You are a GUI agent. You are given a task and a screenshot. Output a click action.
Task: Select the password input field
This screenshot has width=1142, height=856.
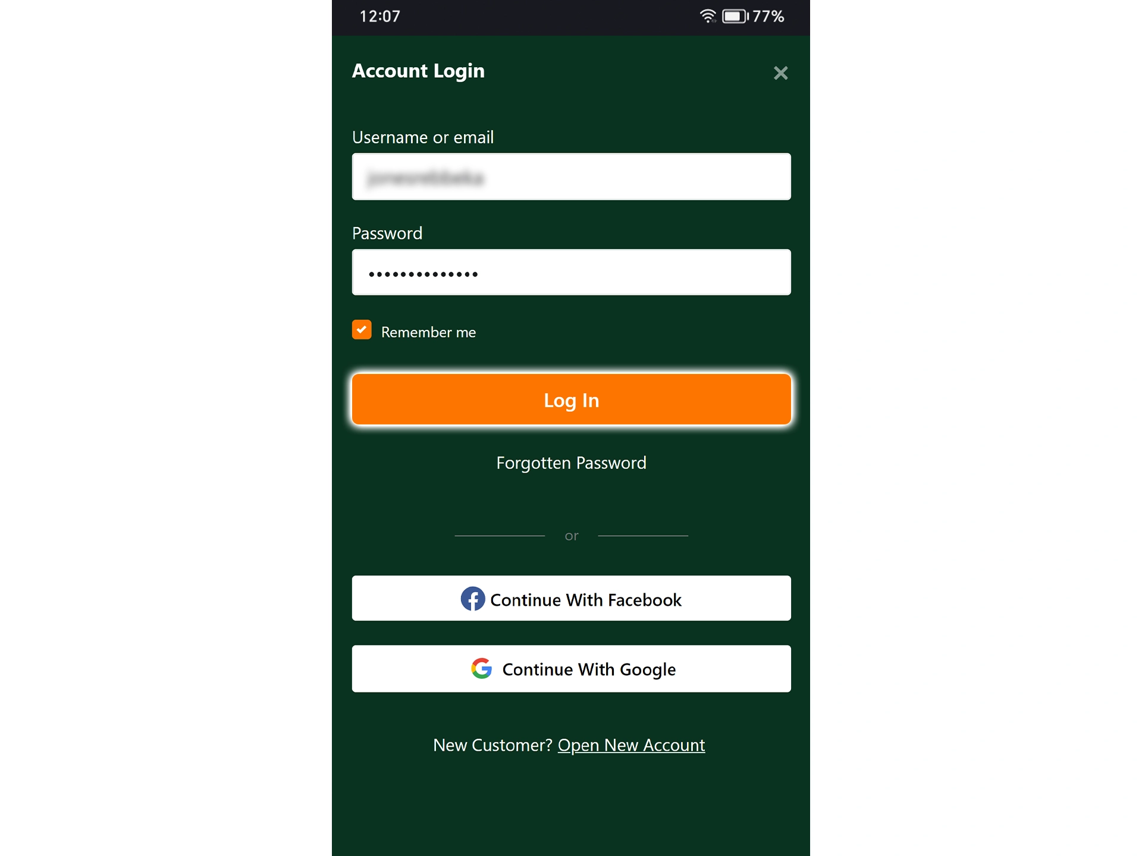coord(570,272)
